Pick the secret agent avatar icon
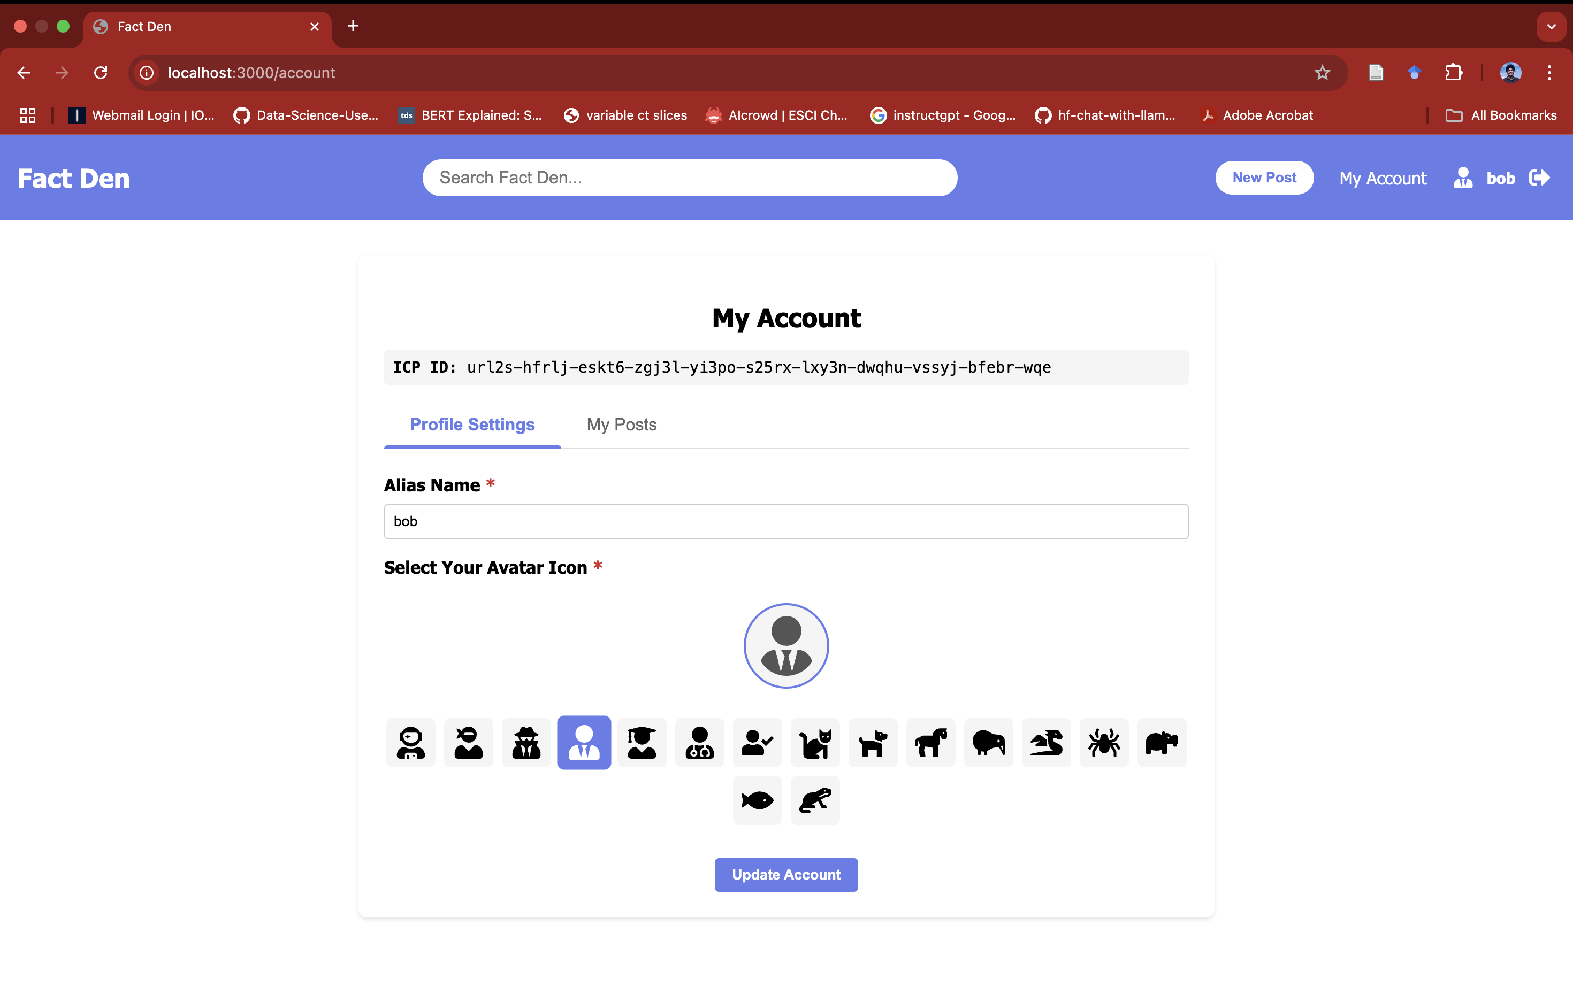 [x=526, y=742]
